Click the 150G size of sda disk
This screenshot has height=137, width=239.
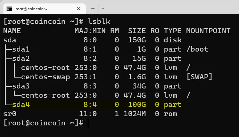[x=137, y=40]
